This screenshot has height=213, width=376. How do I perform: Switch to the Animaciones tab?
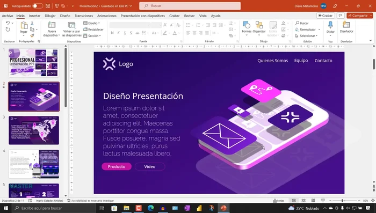(x=107, y=16)
